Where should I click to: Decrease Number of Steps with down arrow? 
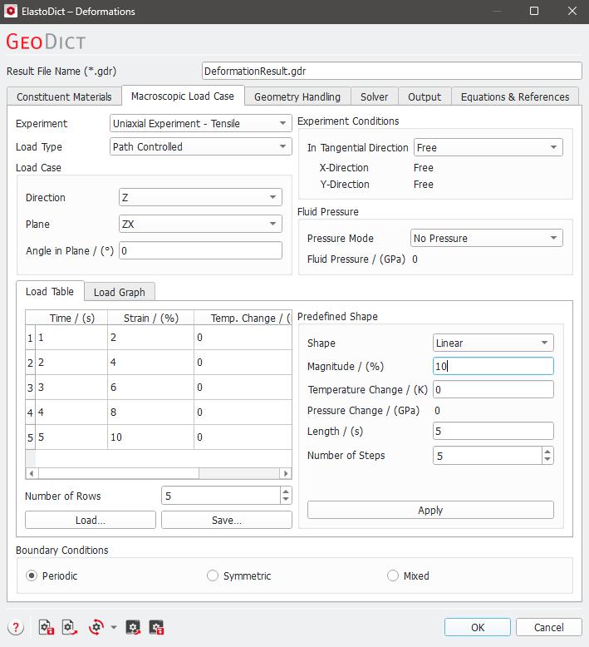coord(547,460)
